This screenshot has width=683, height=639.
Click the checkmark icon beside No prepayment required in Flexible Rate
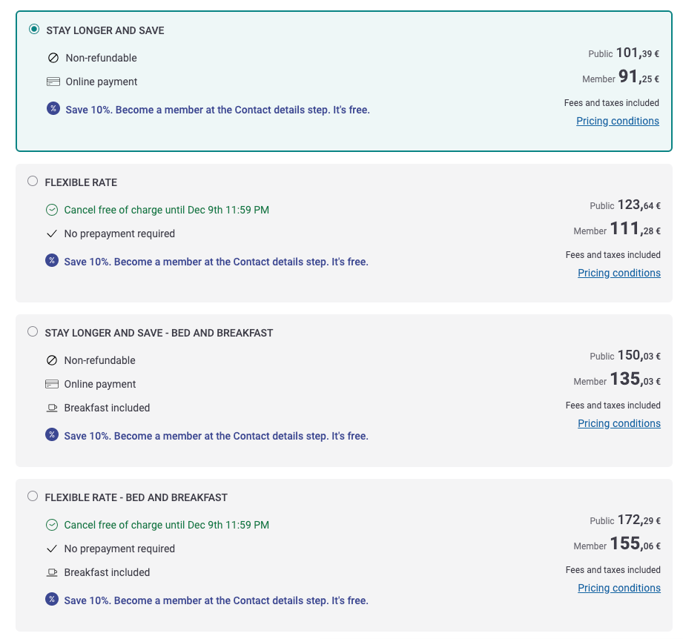52,234
